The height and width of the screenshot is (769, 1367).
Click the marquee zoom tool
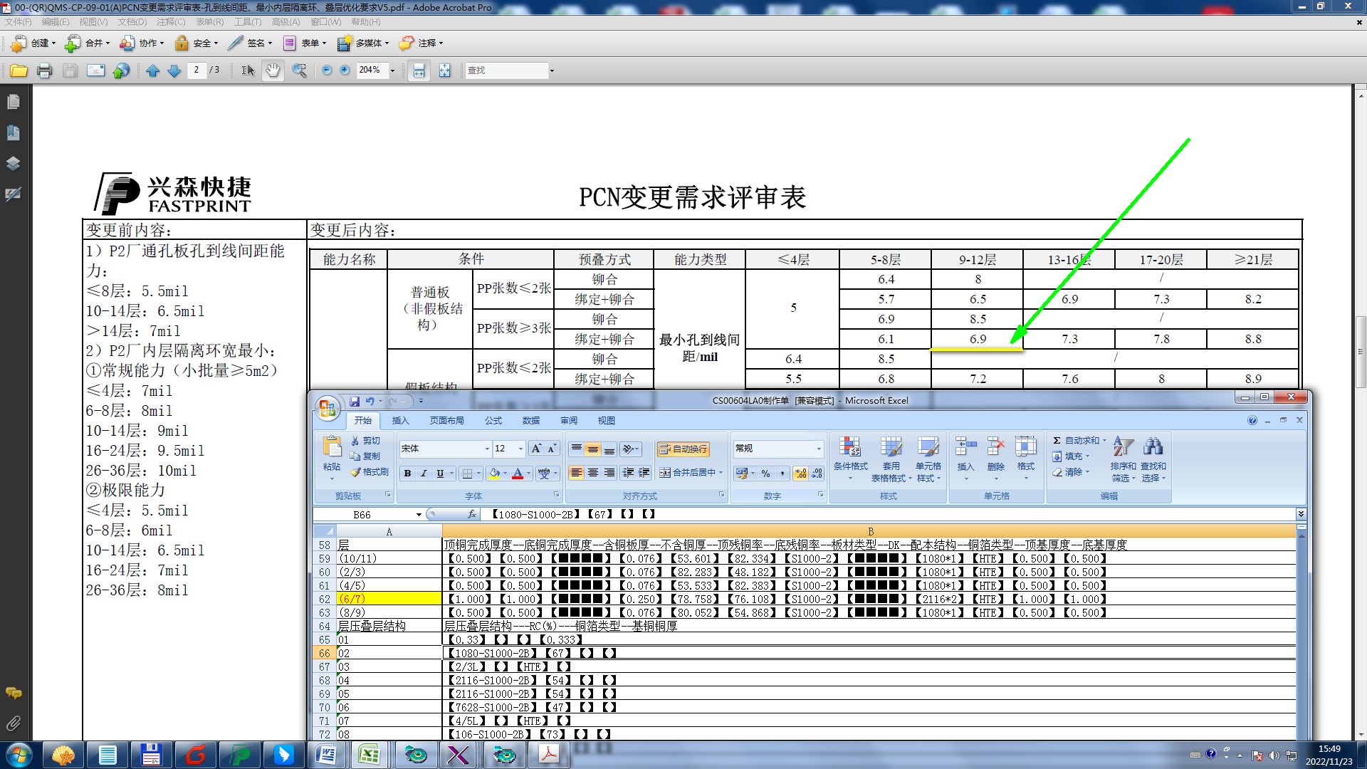(299, 70)
